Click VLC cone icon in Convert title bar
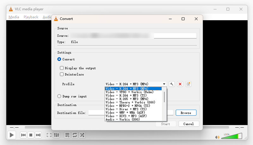The width and height of the screenshot is (253, 145). click(x=56, y=19)
